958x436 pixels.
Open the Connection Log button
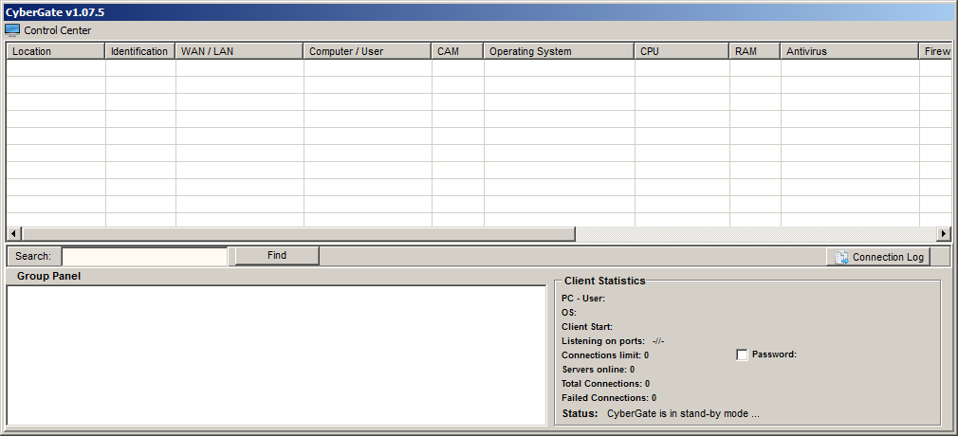click(x=877, y=257)
